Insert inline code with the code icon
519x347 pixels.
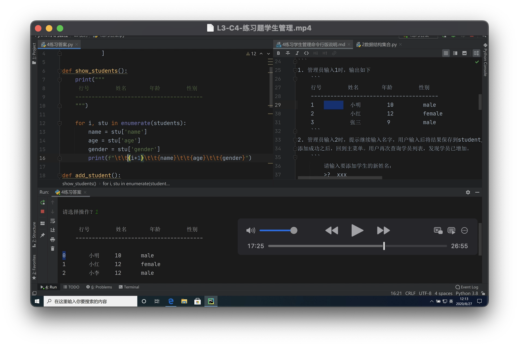[306, 53]
